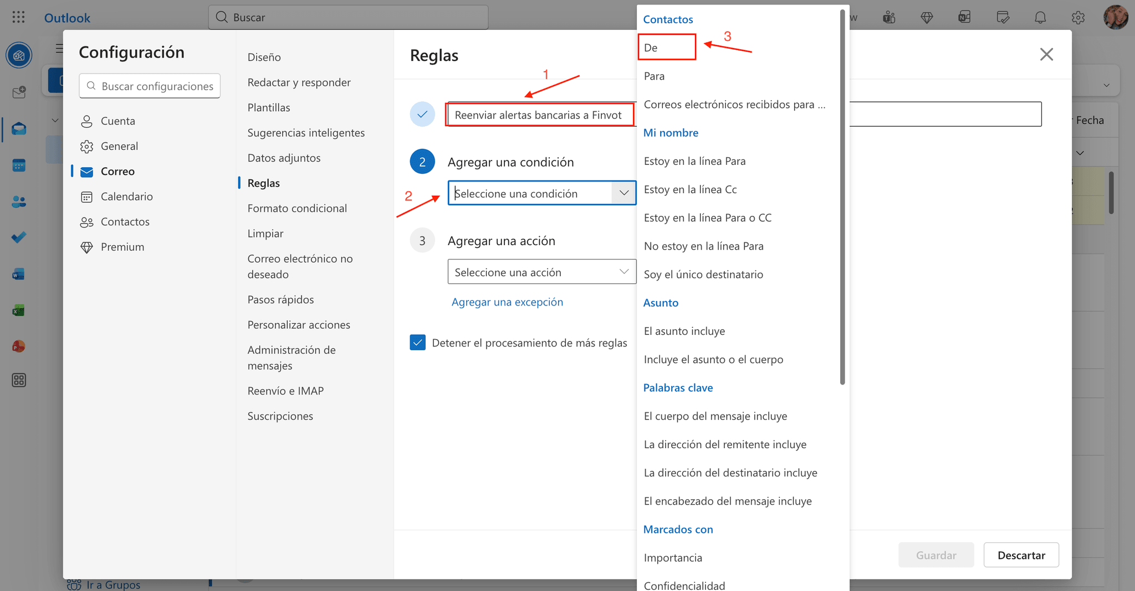This screenshot has height=591, width=1135.
Task: Open the Word app in the left rail
Action: pyautogui.click(x=19, y=274)
